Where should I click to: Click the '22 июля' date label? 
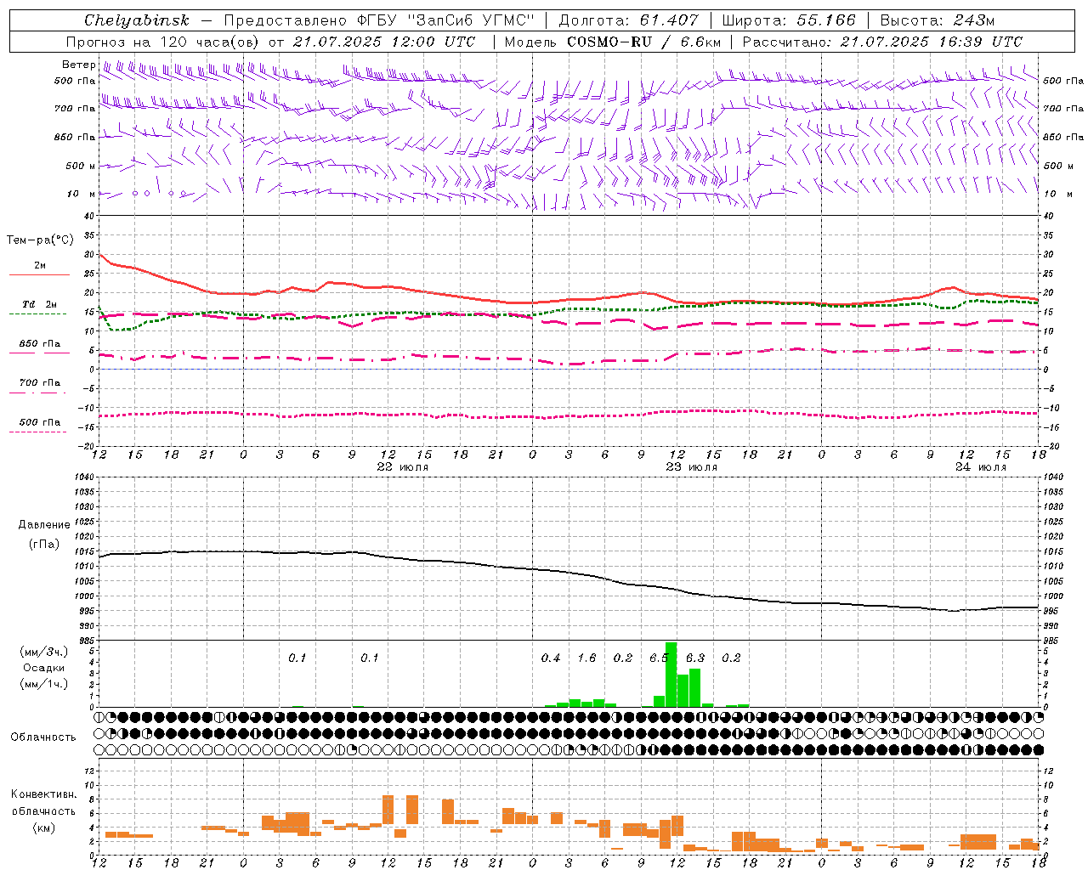(x=402, y=467)
